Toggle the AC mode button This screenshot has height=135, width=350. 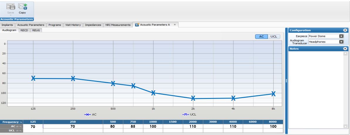pos(261,37)
